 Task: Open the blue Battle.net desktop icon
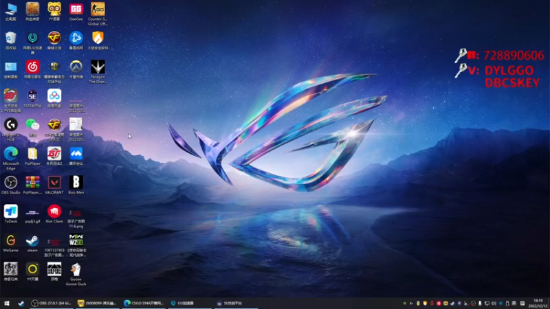click(76, 41)
